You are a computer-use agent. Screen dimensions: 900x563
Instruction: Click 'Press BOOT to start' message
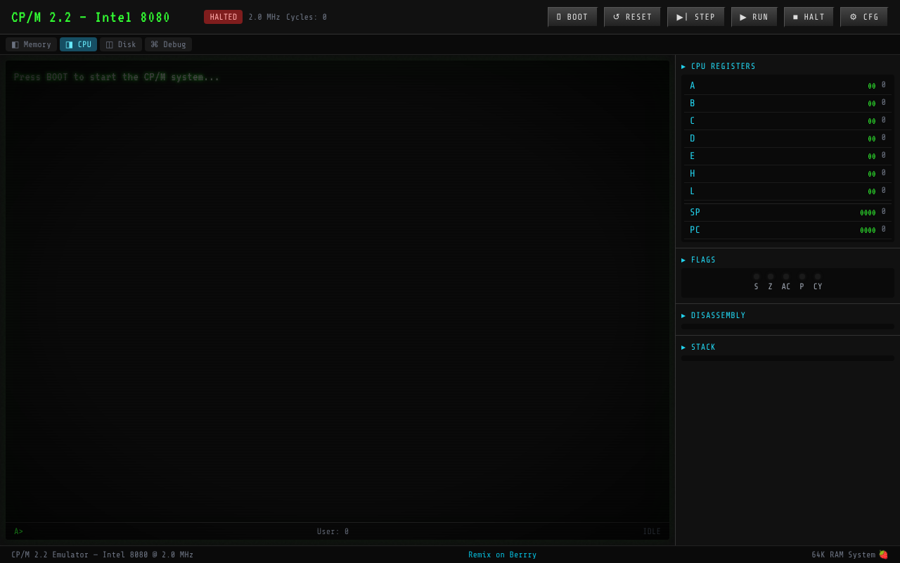[117, 77]
